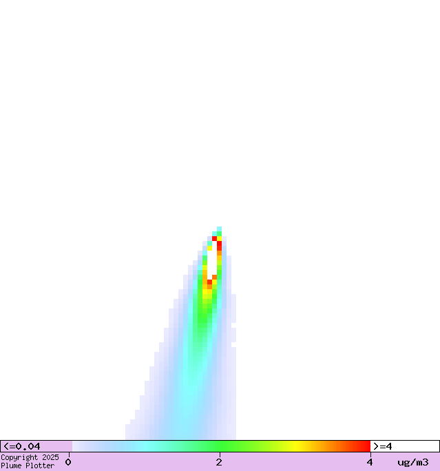440x471 pixels.
Task: Click the "<=0.04" legend label
Action: 22,446
